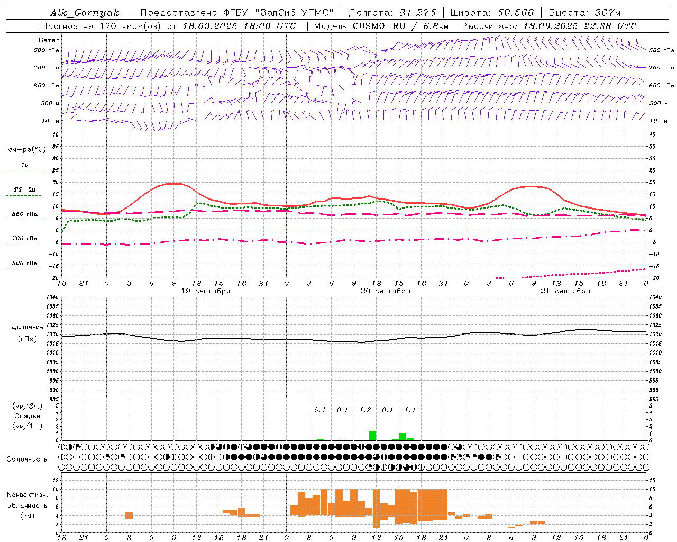Click the solid 2м temperature legend line
Image resolution: width=677 pixels, height=542 pixels.
point(24,171)
